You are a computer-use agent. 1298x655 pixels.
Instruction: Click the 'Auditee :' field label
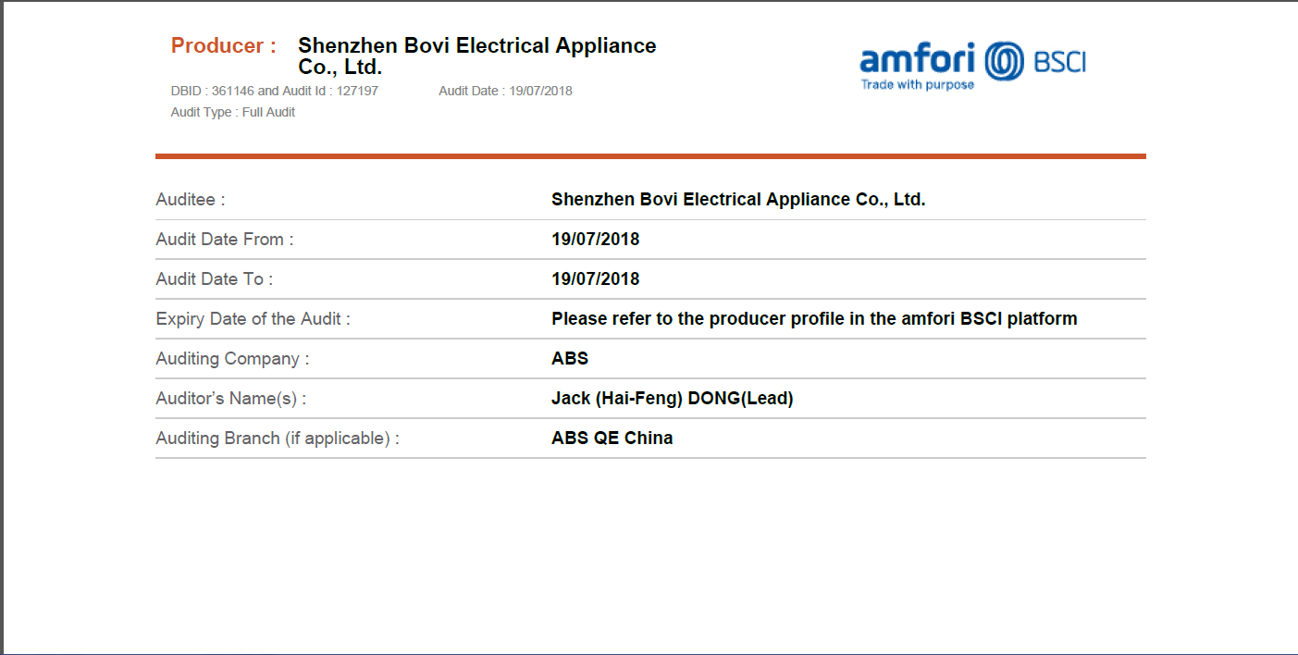(191, 199)
